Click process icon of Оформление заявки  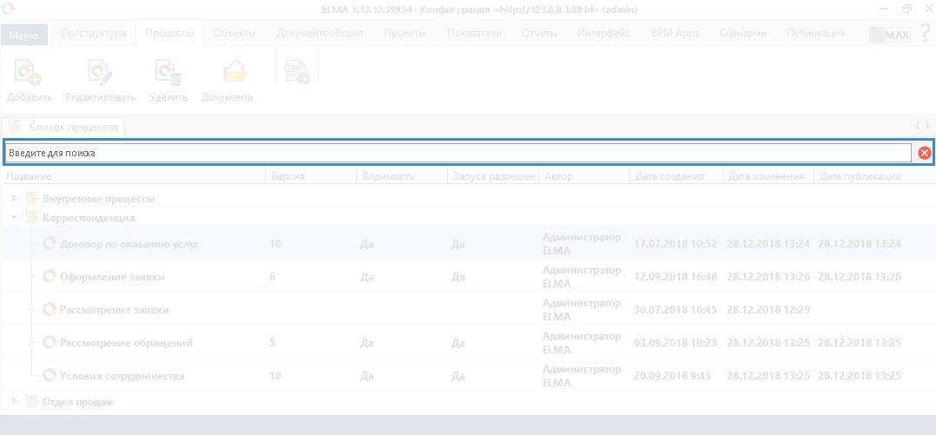pos(49,277)
